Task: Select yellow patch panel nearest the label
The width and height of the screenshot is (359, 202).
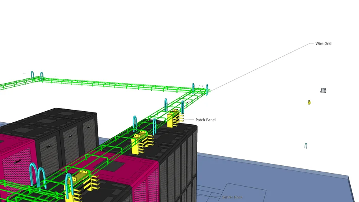Action: [174, 118]
